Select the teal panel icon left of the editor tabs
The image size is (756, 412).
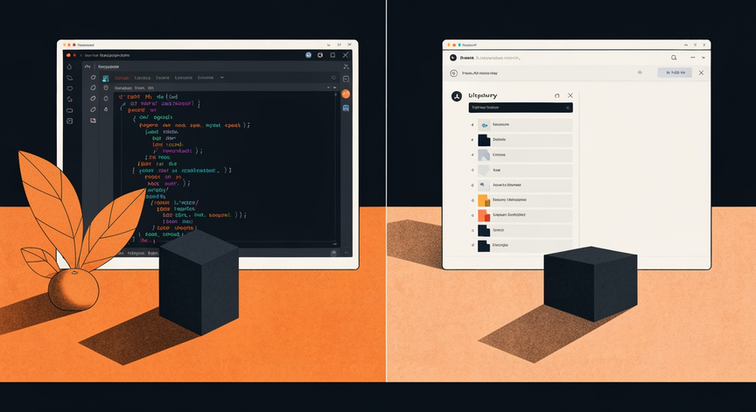[106, 78]
